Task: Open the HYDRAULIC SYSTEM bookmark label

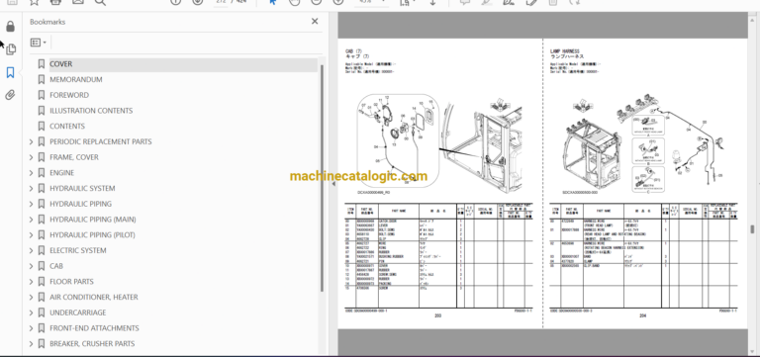Action: pyautogui.click(x=82, y=189)
